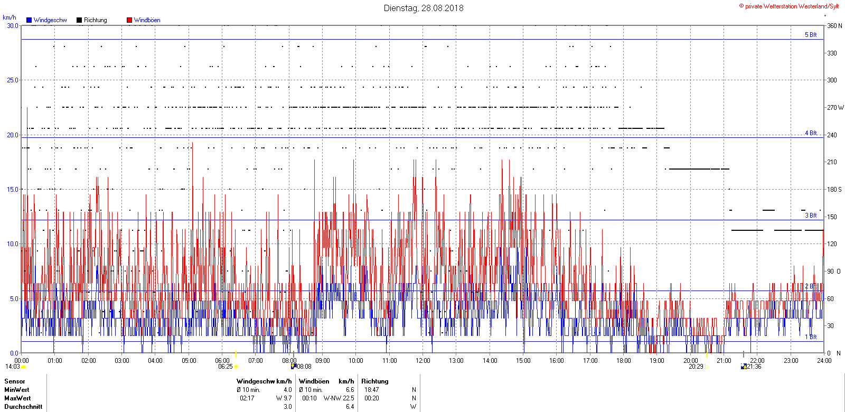
Task: Click the max wind speed value 'W 9.7'
Action: pos(284,398)
